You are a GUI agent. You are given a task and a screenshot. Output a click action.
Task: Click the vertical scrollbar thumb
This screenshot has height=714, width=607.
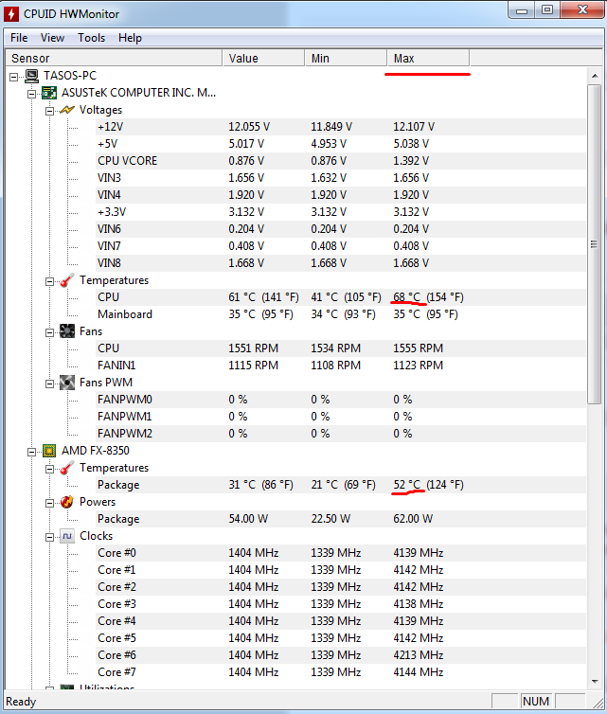[x=595, y=244]
